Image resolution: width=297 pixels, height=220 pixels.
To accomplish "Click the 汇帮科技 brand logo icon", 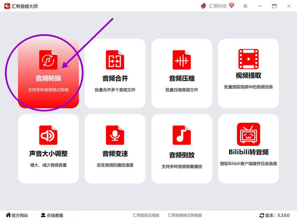I will coord(203,6).
